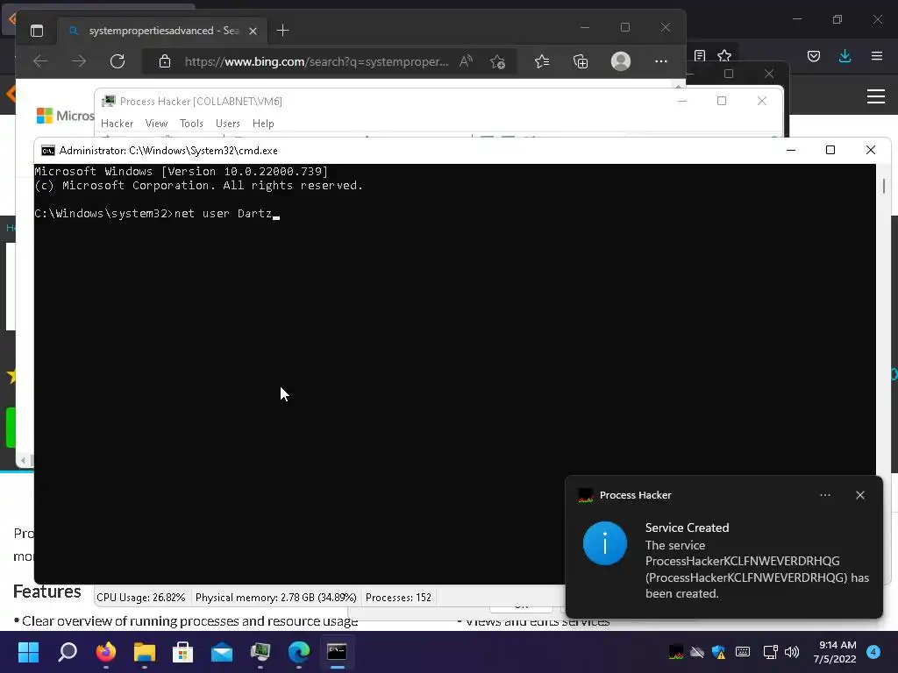View site information lock icon in Edge
This screenshot has height=673, width=898.
[165, 61]
